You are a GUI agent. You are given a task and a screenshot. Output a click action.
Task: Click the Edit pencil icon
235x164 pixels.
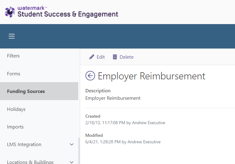click(92, 57)
